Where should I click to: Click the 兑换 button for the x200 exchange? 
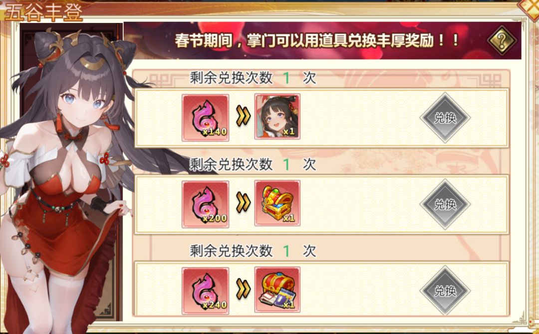tap(445, 204)
